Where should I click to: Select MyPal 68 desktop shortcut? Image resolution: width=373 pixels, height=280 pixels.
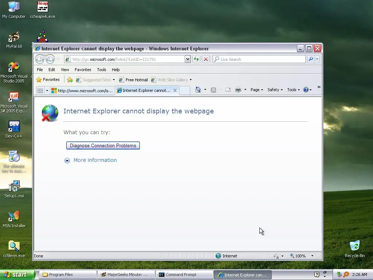[x=14, y=40]
